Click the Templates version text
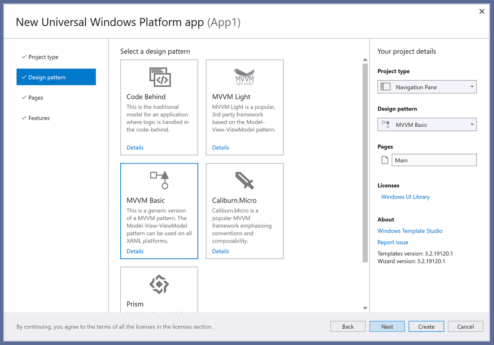Screen dimensions: 494x345 pos(415,253)
